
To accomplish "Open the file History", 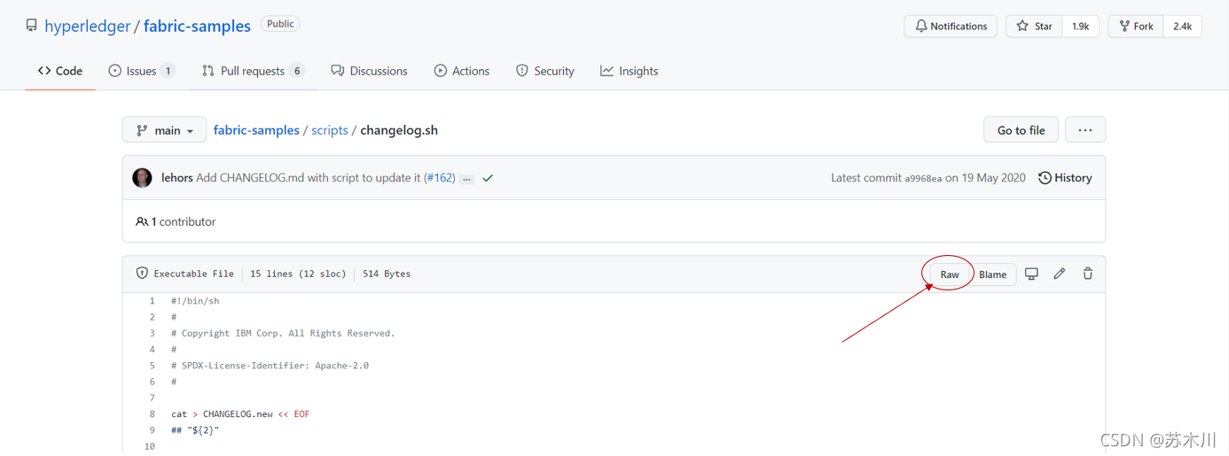I will pyautogui.click(x=1065, y=178).
